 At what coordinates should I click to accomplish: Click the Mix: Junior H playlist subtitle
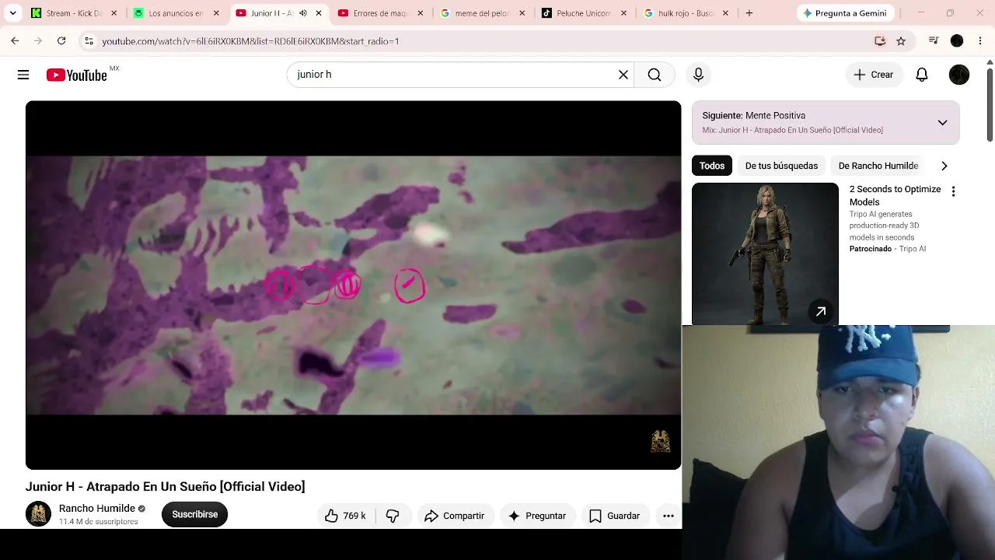(793, 130)
